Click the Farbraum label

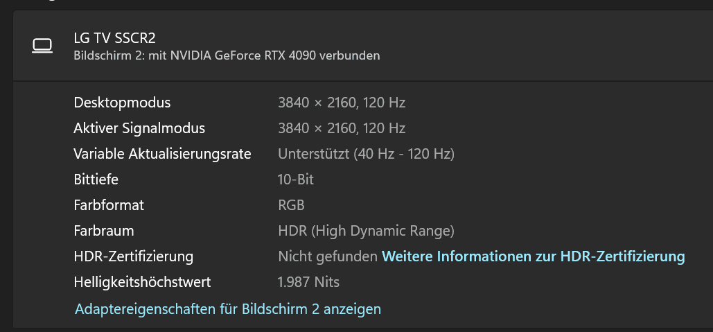(104, 231)
